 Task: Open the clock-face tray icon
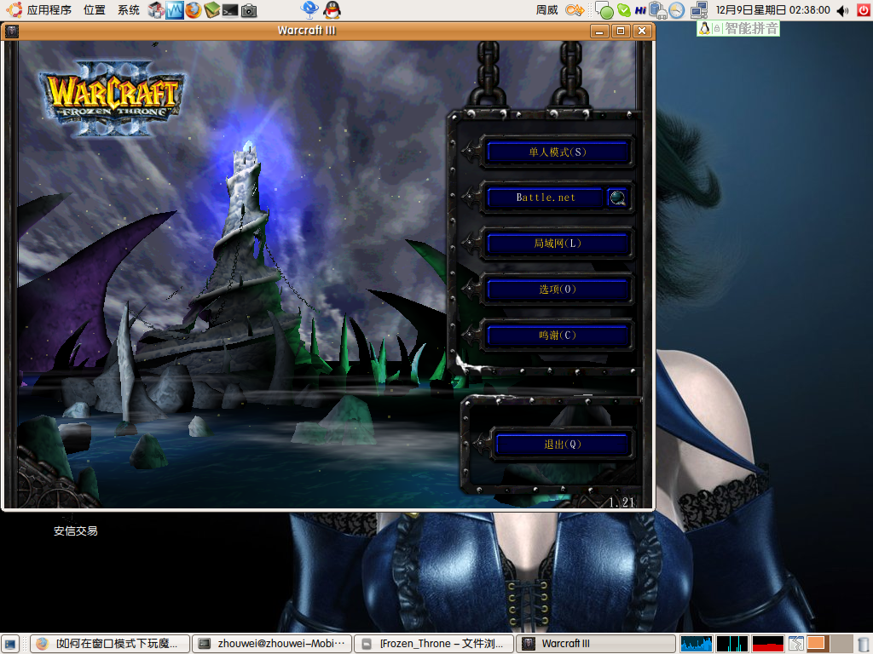676,10
